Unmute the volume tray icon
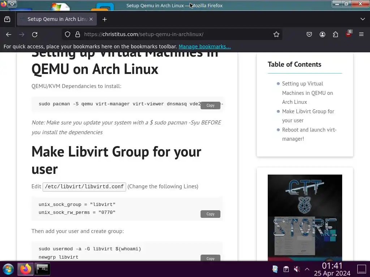Viewport: 370px width, 277px height. (x=297, y=269)
